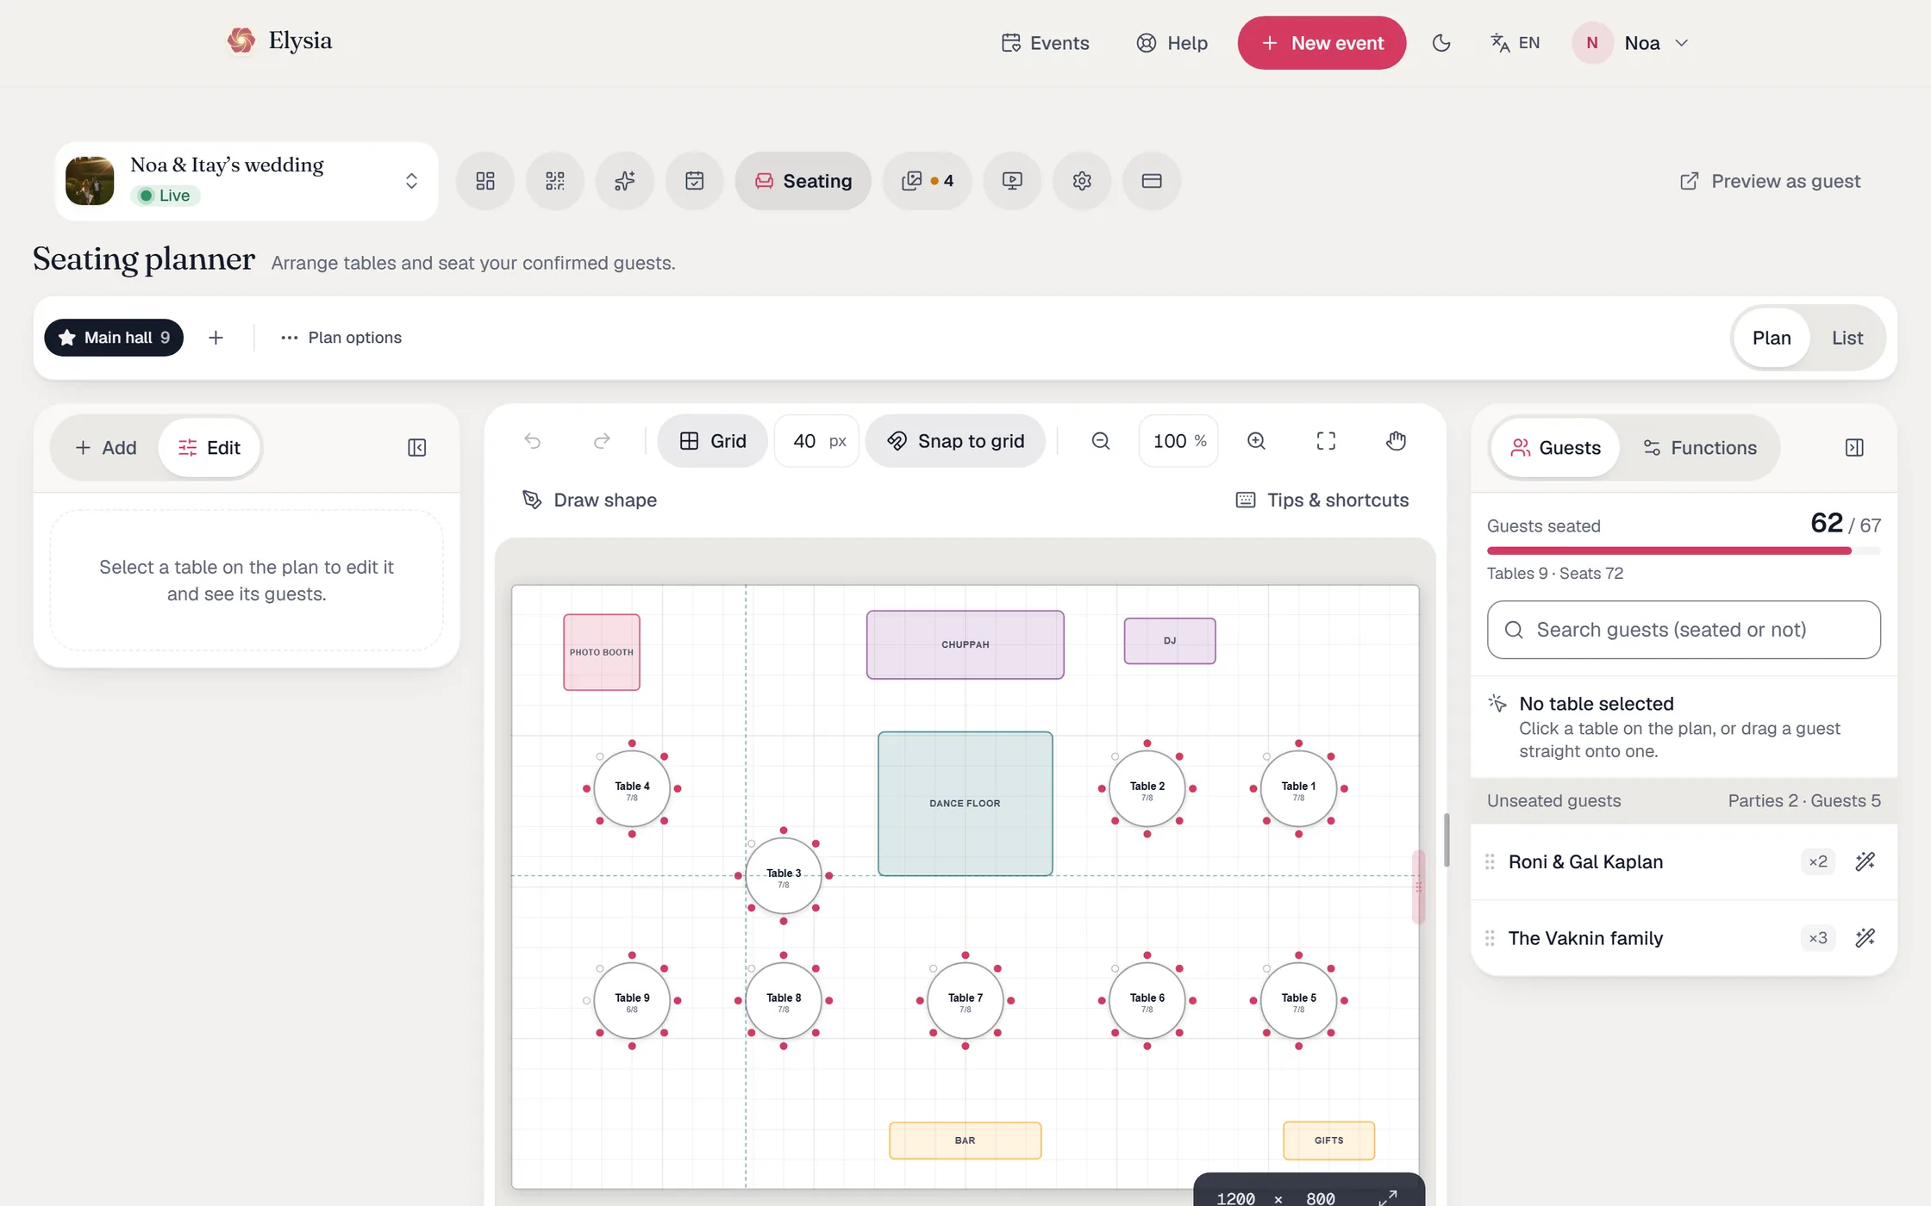Open the Noa user account menu

pyautogui.click(x=1631, y=43)
